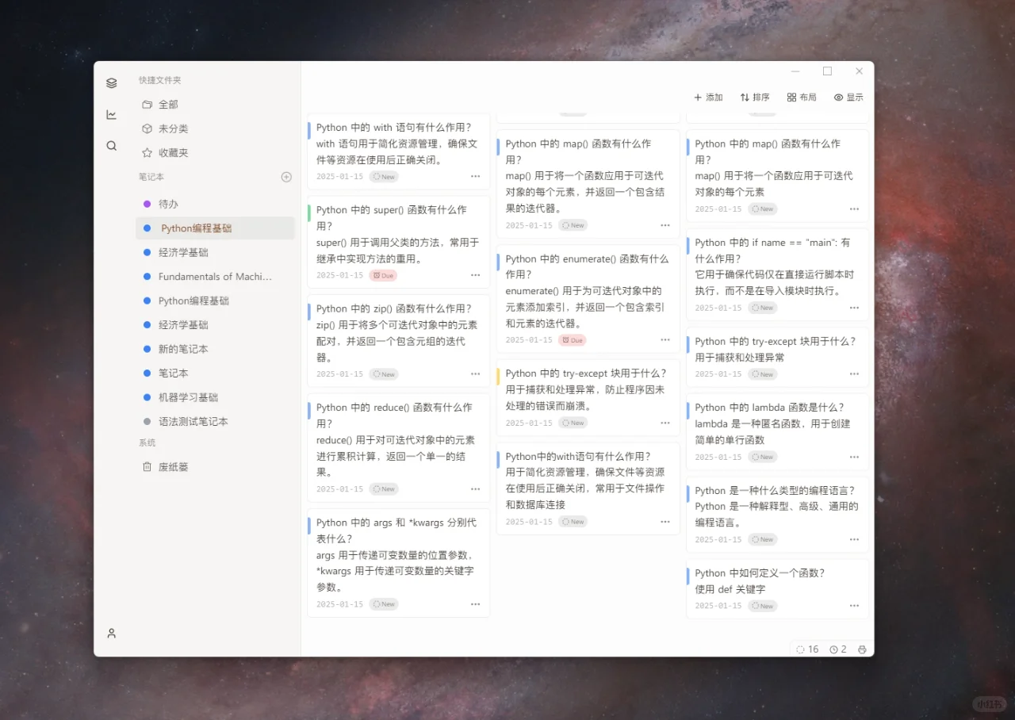Image resolution: width=1015 pixels, height=720 pixels.
Task: Toggle the New badge on the reduce() card
Action: click(384, 489)
